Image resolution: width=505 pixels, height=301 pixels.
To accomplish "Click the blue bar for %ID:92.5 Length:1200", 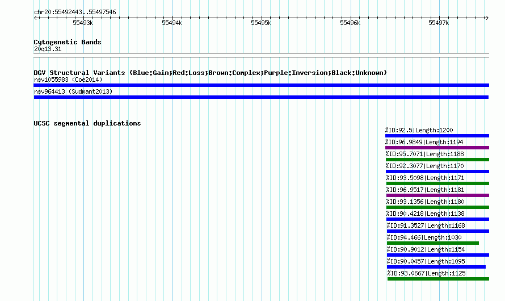I will (x=437, y=136).
